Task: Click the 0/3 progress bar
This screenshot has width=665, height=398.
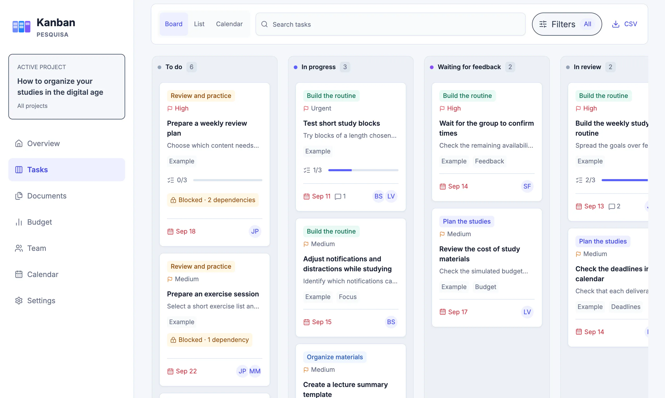Action: [x=228, y=180]
